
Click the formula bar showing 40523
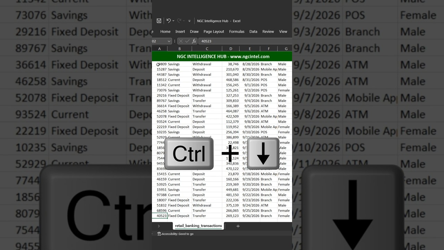point(245,41)
